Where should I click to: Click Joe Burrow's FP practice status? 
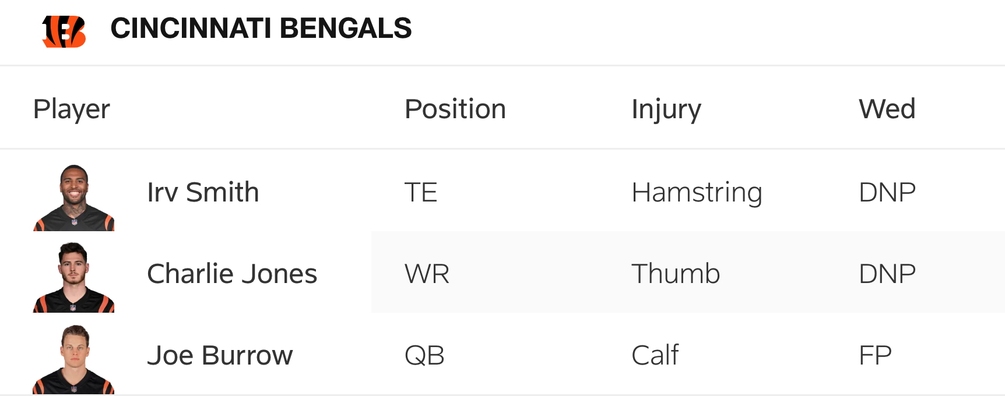(875, 355)
